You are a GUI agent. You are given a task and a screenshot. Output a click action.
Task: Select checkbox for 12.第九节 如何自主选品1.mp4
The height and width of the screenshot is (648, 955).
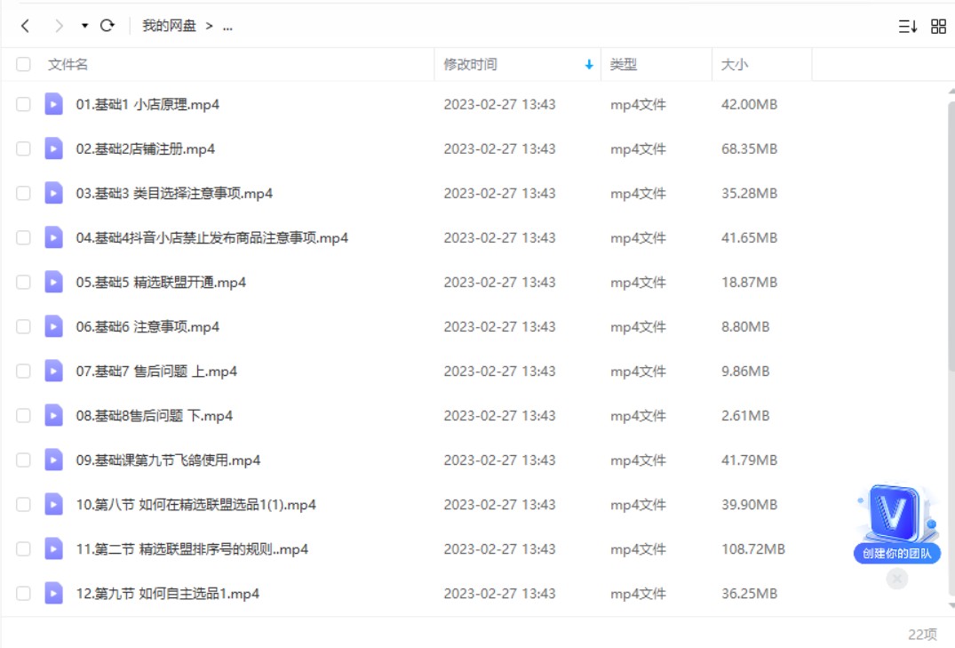23,594
